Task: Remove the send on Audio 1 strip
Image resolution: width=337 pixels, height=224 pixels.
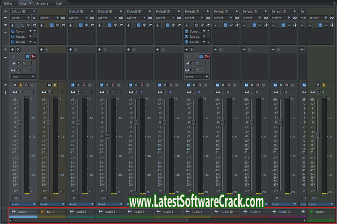Action: [18, 49]
